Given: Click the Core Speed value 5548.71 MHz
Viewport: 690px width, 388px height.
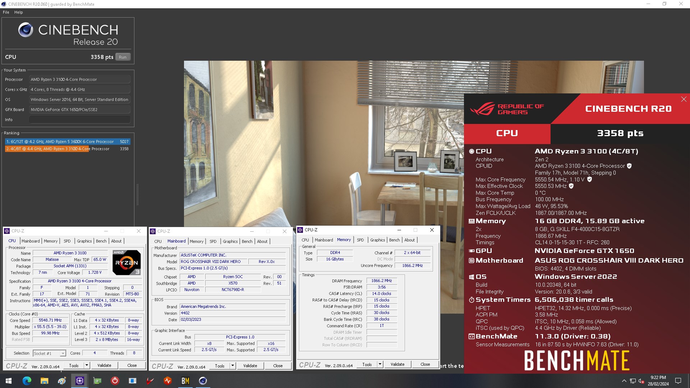Looking at the screenshot, I should [50, 320].
